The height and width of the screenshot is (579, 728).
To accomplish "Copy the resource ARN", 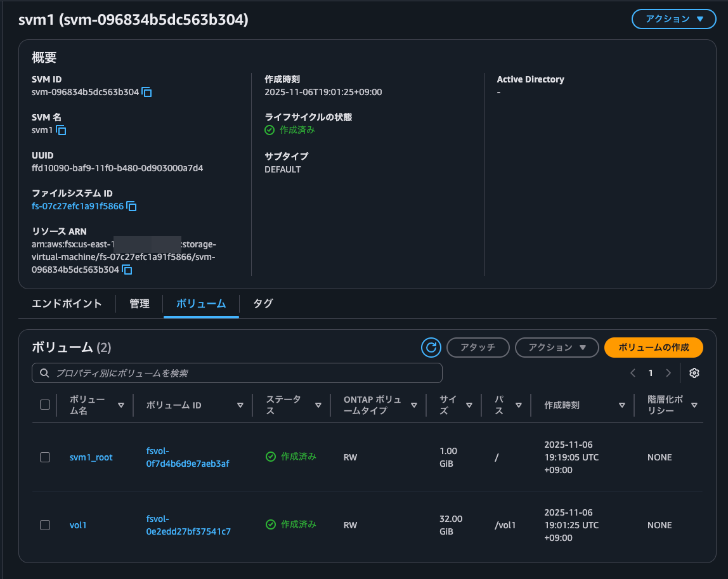I will pos(127,270).
